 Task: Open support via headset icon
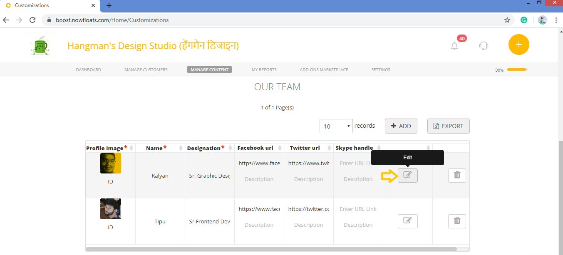(x=484, y=45)
